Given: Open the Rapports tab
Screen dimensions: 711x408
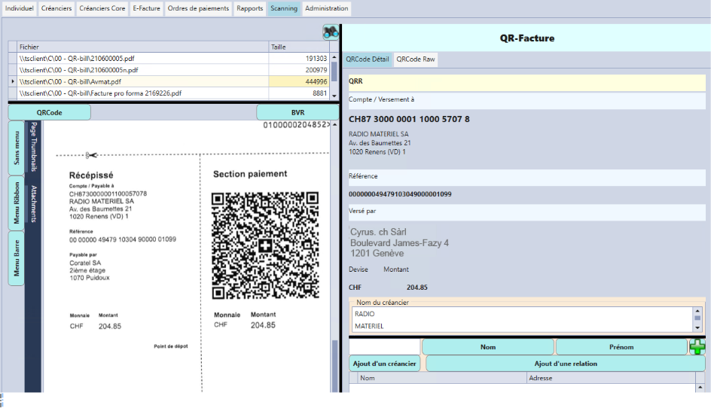Looking at the screenshot, I should [x=249, y=8].
